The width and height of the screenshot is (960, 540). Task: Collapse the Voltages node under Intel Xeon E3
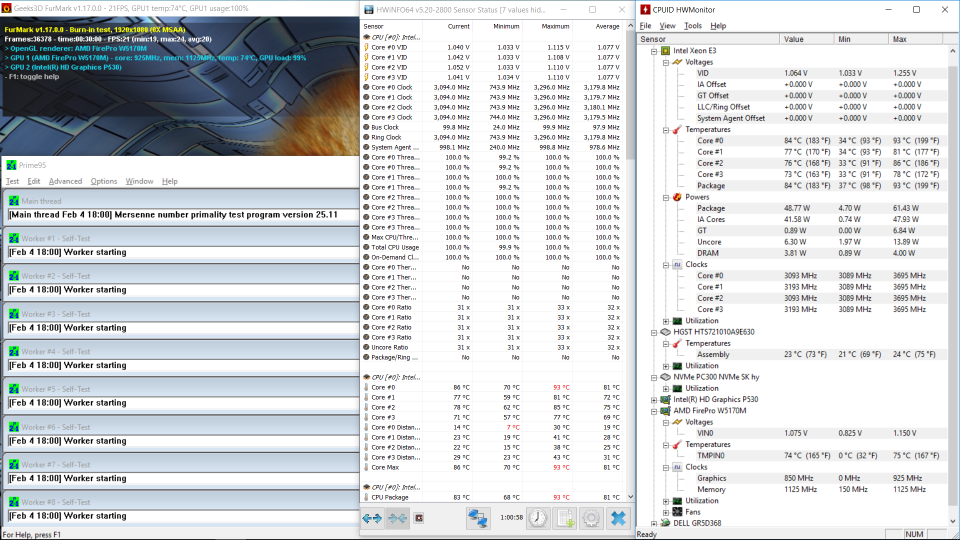pyautogui.click(x=665, y=62)
